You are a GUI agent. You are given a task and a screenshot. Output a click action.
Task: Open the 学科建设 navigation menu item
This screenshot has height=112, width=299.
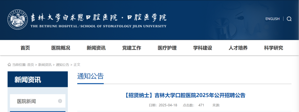[202, 48]
